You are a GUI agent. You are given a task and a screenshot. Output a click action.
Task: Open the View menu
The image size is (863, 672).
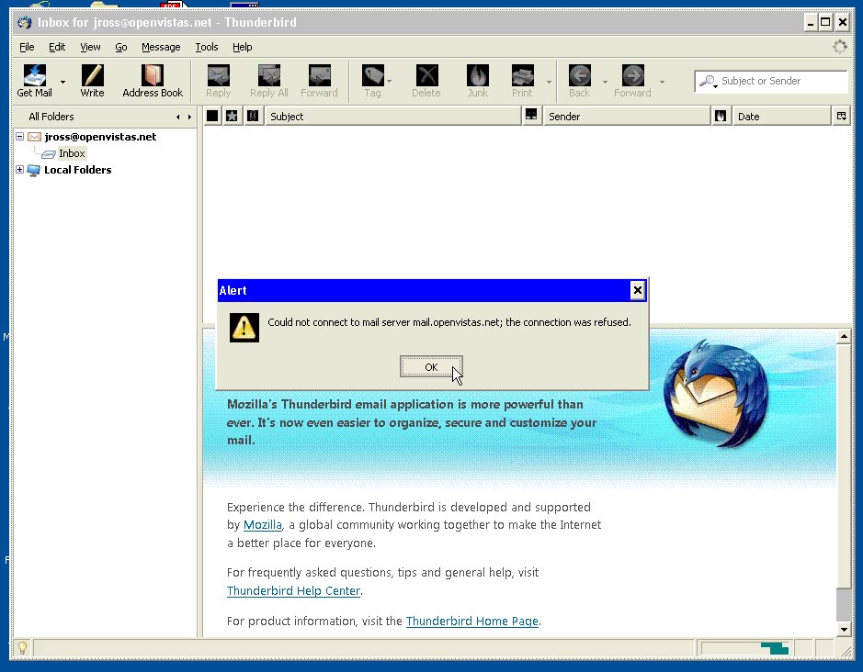pyautogui.click(x=90, y=47)
